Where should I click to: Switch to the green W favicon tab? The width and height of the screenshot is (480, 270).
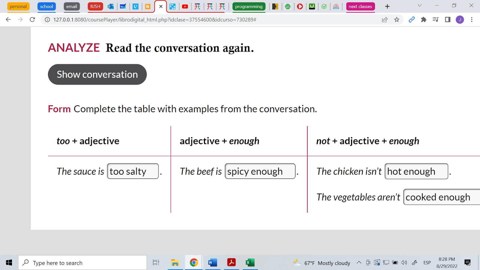[x=312, y=7]
